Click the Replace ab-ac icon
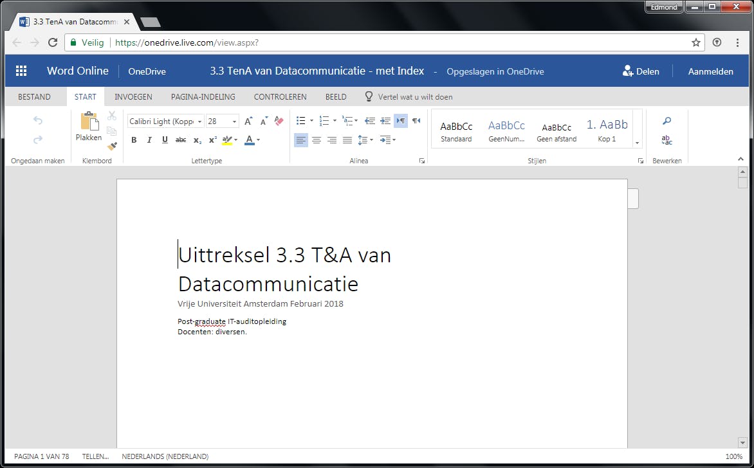Screen dimensions: 754x468 (x=667, y=140)
